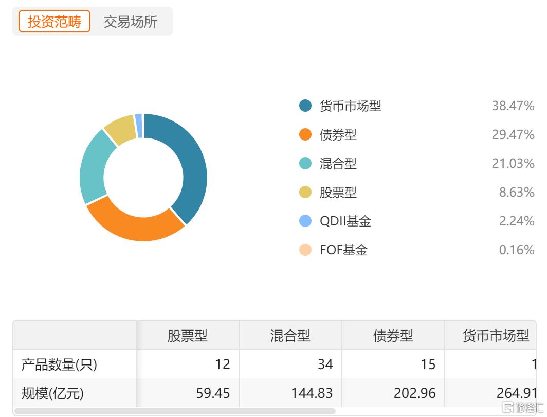Click the 0.16% percentage value
The image size is (547, 417).
[517, 250]
